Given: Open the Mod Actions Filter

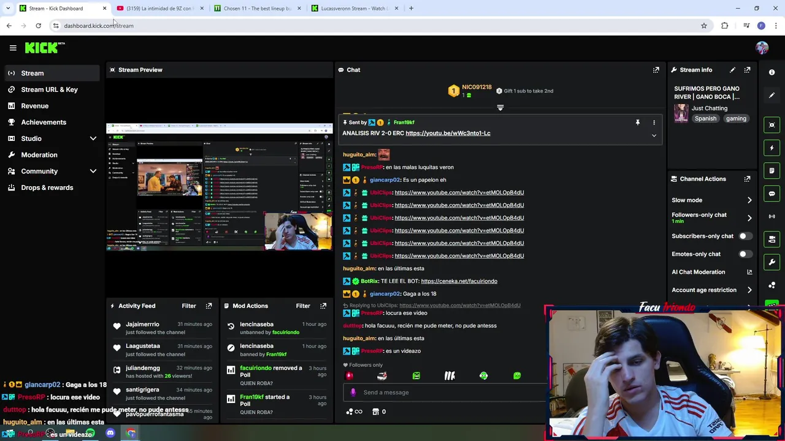Looking at the screenshot, I should 303,306.
